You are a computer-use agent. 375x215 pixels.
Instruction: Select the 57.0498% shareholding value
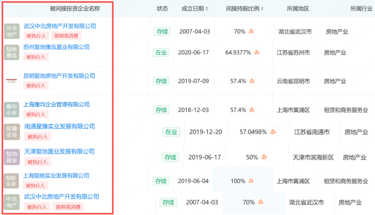coord(253,132)
